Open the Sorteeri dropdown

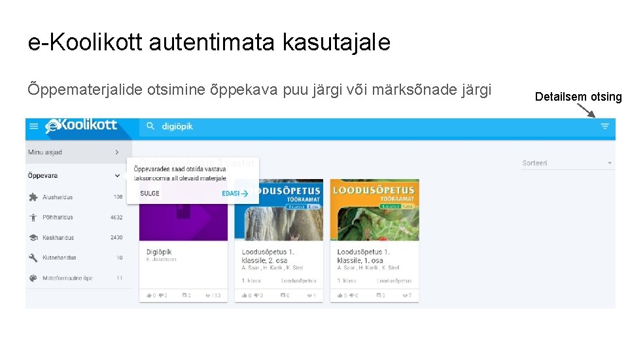(x=567, y=163)
